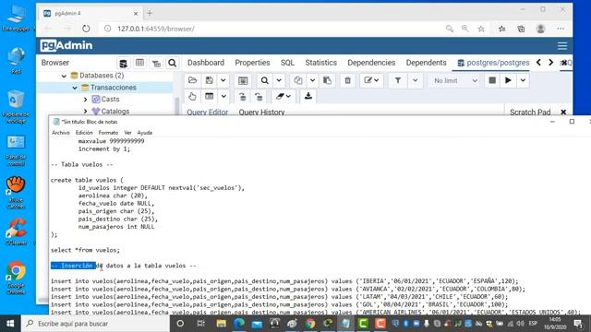The height and width of the screenshot is (332, 591).
Task: Run the query with the Execute play button
Action: 508,80
